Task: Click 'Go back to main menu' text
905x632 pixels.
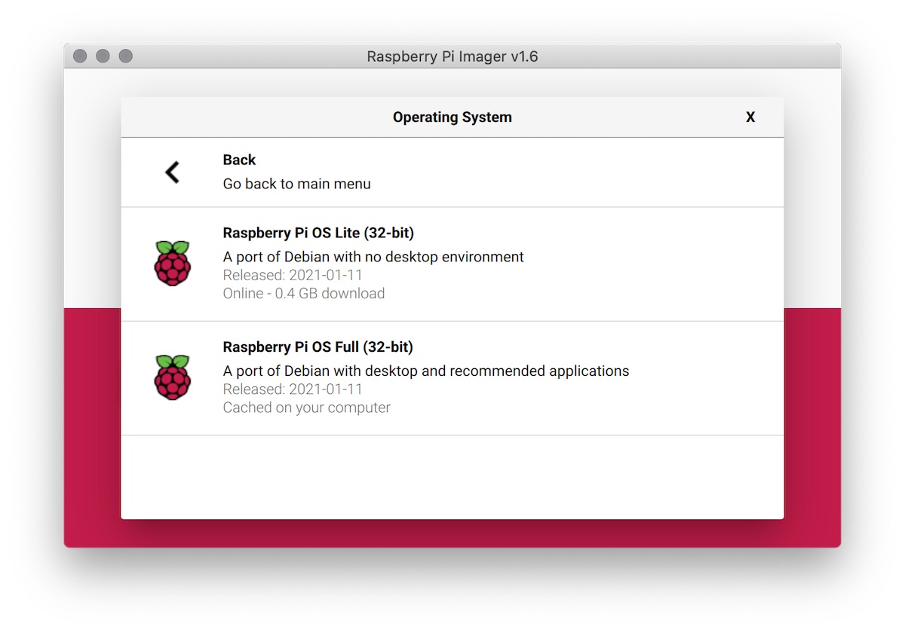Action: 296,184
